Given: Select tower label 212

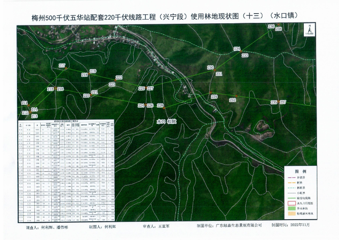Looking at the screenshot, I should coord(25,112).
